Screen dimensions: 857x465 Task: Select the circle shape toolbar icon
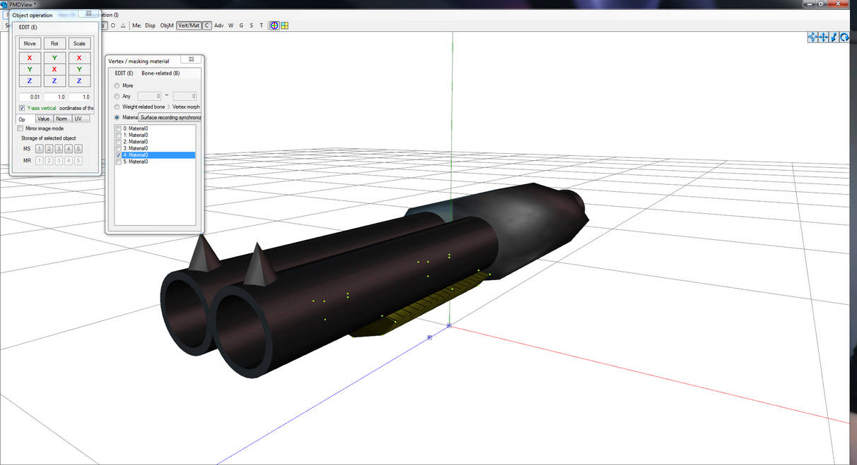click(x=113, y=25)
